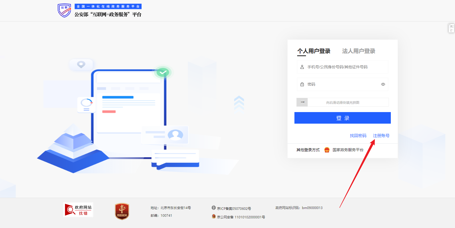Open the QR code icon at right edge
The width and height of the screenshot is (455, 228).
451,28
